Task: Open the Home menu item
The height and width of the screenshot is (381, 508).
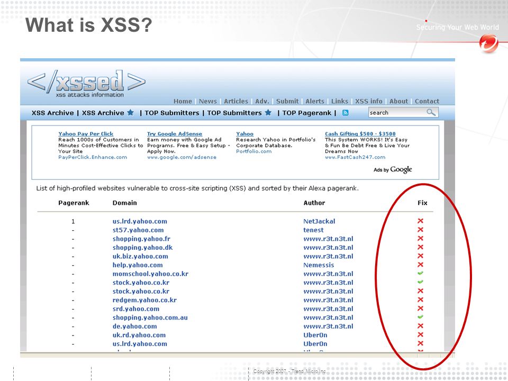Action: tap(183, 101)
